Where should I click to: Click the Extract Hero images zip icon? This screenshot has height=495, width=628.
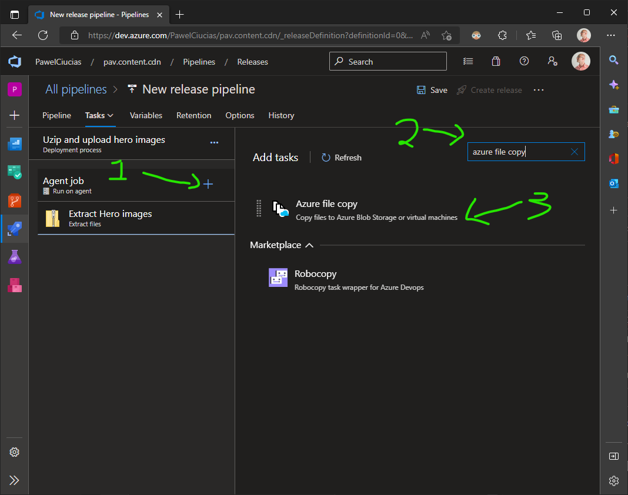click(x=52, y=218)
